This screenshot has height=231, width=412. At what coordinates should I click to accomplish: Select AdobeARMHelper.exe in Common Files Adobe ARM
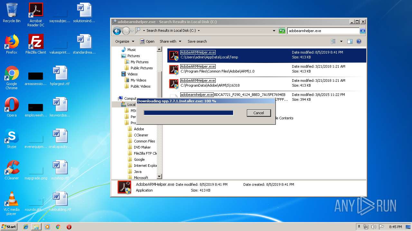(267, 69)
